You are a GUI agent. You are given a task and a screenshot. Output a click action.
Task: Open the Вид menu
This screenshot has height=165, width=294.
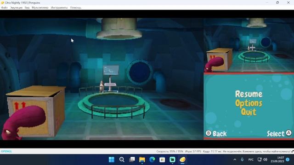click(27, 8)
